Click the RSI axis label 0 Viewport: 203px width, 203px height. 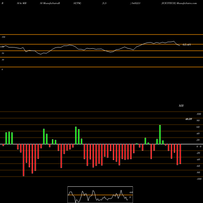(x=2, y=69)
